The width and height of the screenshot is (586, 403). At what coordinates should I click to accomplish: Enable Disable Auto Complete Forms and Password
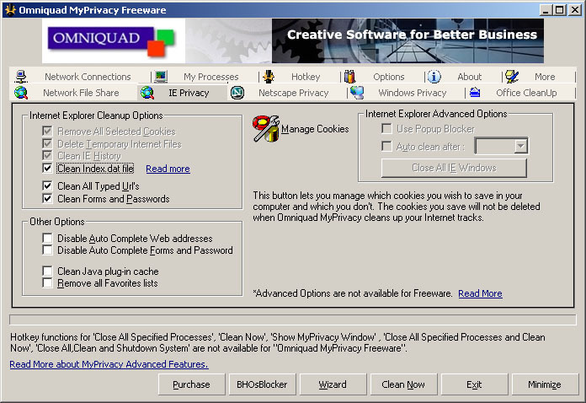47,250
